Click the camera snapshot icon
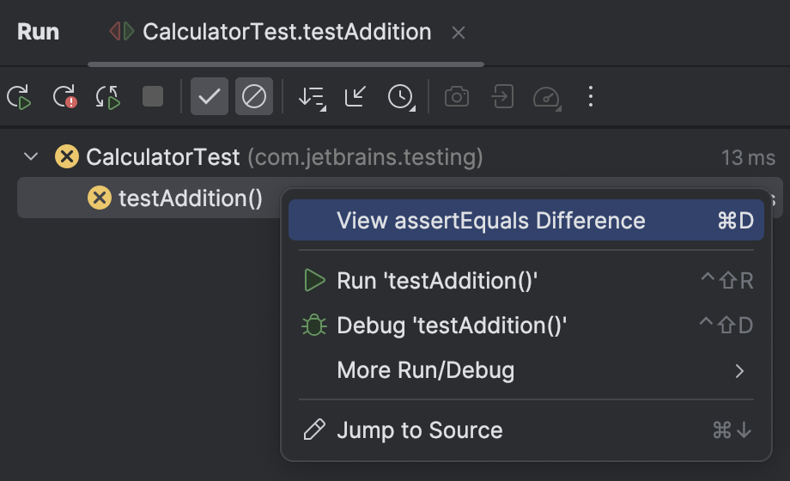The image size is (790, 481). coord(457,96)
